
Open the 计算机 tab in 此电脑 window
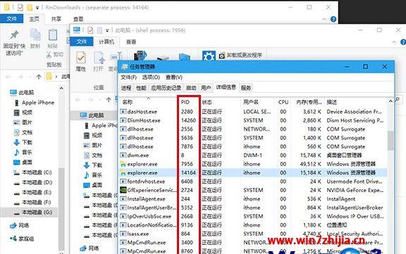tap(106, 42)
